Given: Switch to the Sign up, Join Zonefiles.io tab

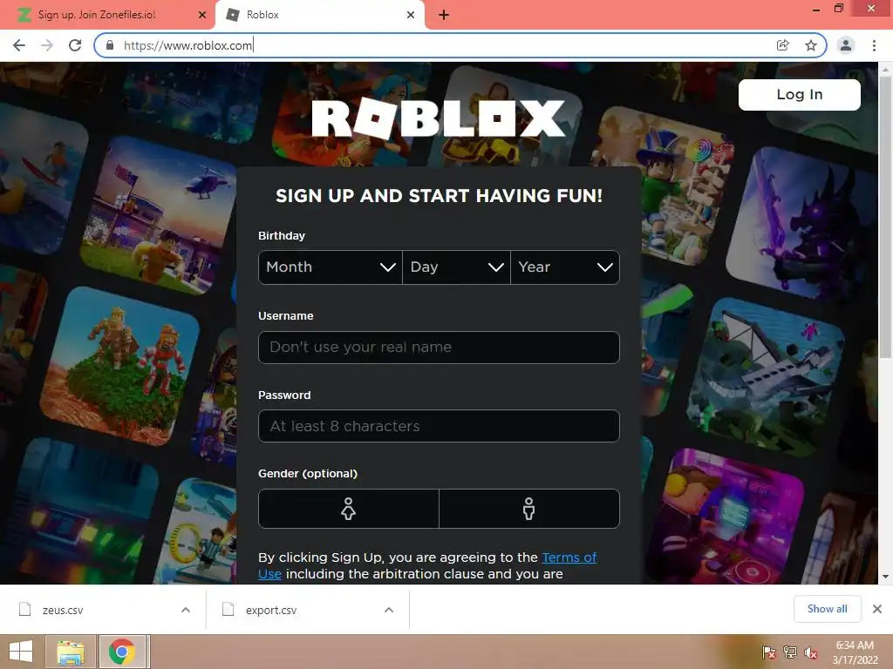Looking at the screenshot, I should (107, 15).
